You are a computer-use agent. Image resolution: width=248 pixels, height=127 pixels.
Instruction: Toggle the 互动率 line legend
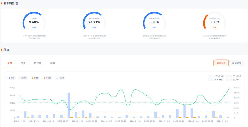(x=60, y=78)
